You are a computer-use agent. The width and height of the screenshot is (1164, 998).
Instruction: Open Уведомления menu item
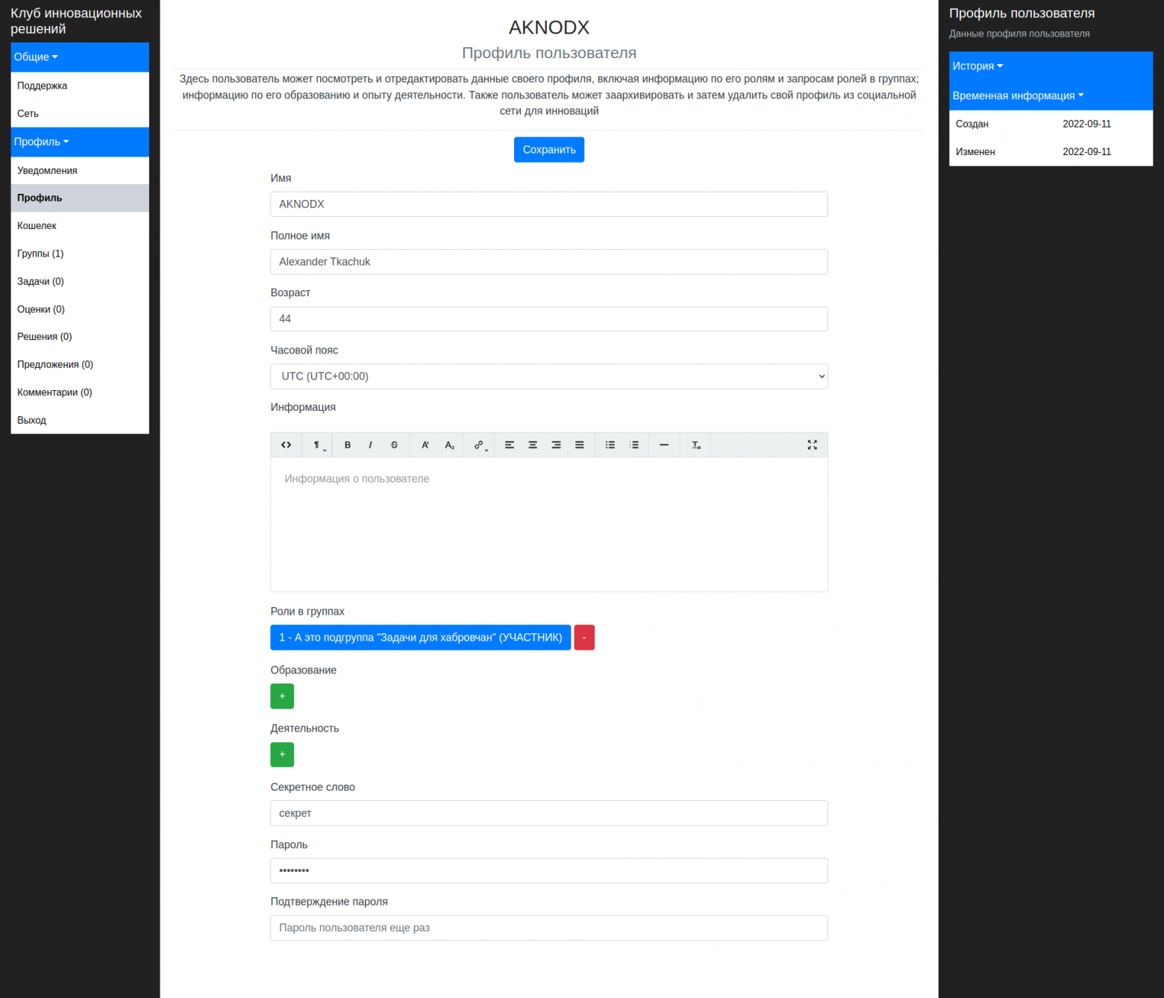coord(80,171)
